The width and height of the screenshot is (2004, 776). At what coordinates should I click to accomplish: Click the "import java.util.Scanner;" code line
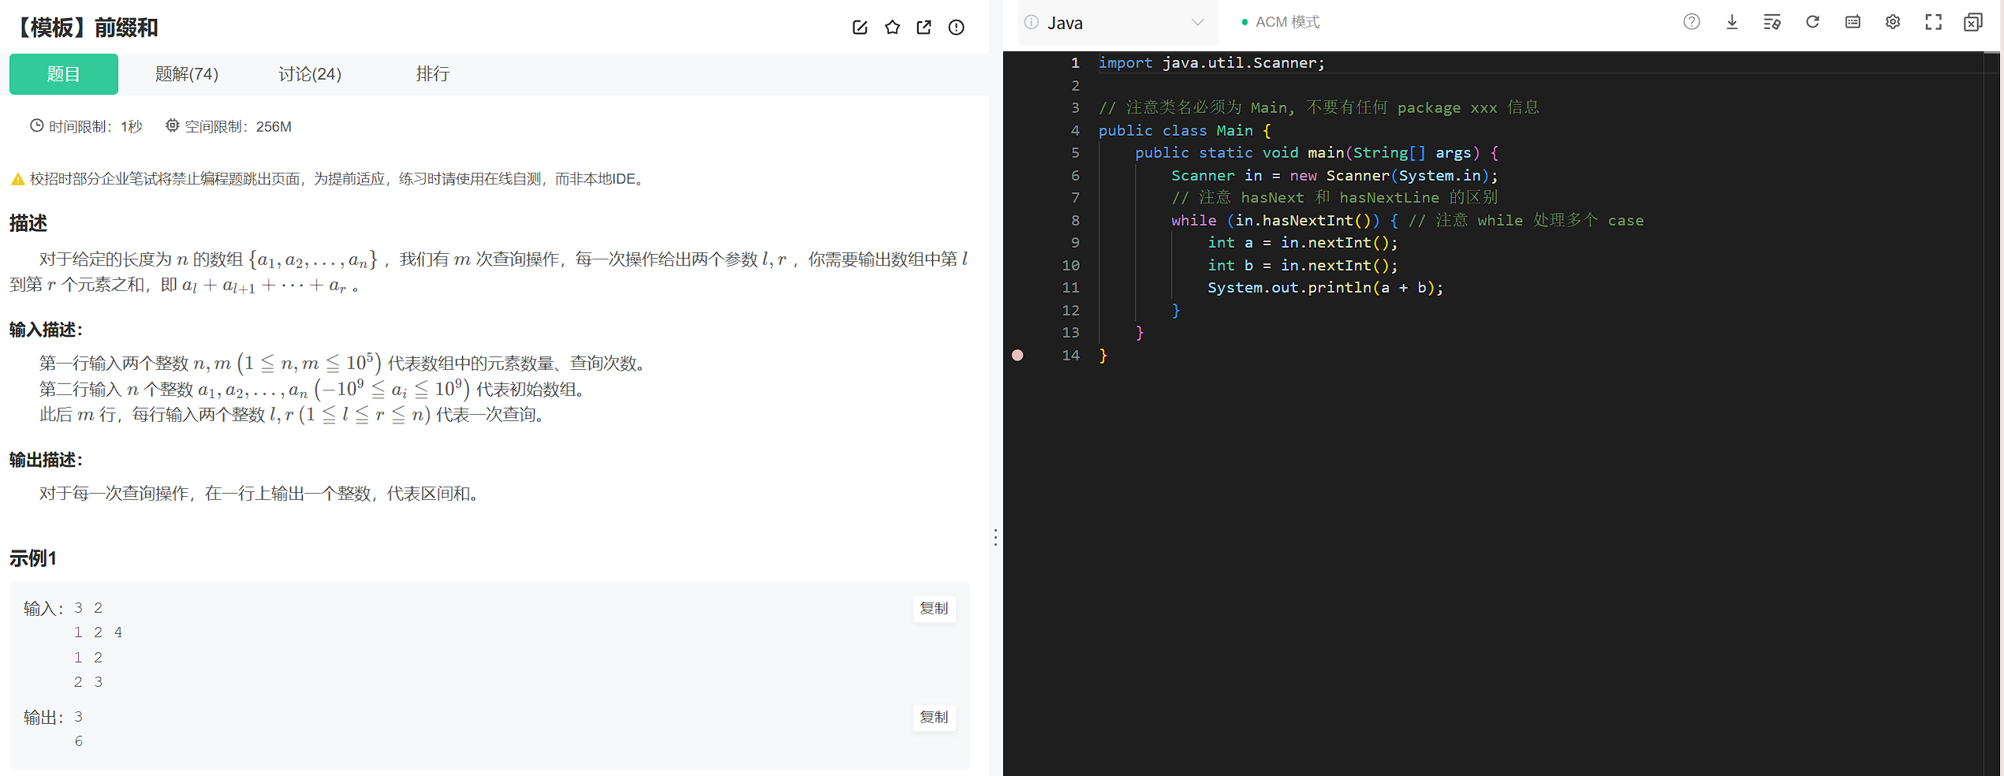click(x=1211, y=63)
